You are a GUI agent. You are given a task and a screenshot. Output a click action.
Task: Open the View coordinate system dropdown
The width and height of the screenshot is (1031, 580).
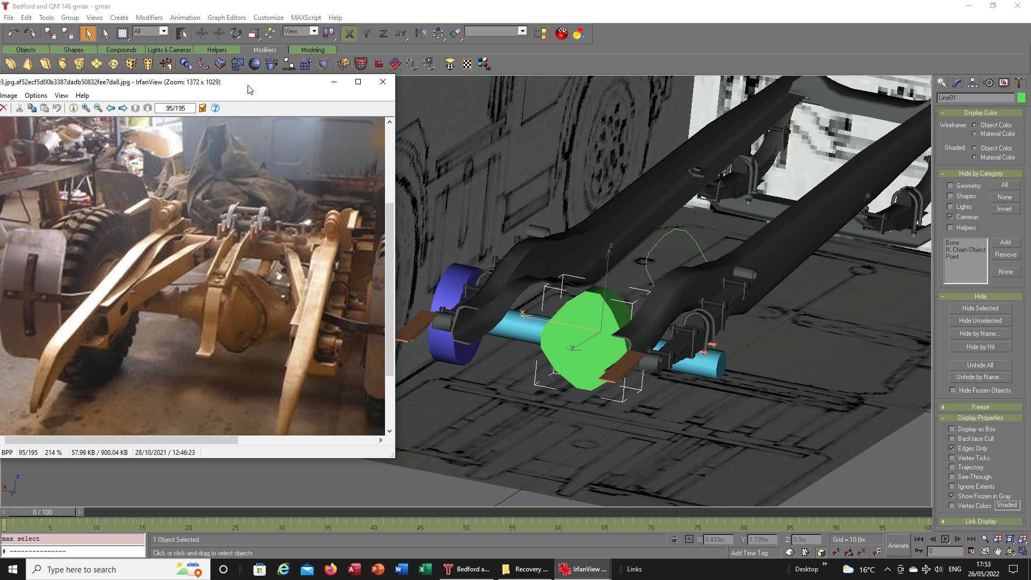tap(301, 31)
